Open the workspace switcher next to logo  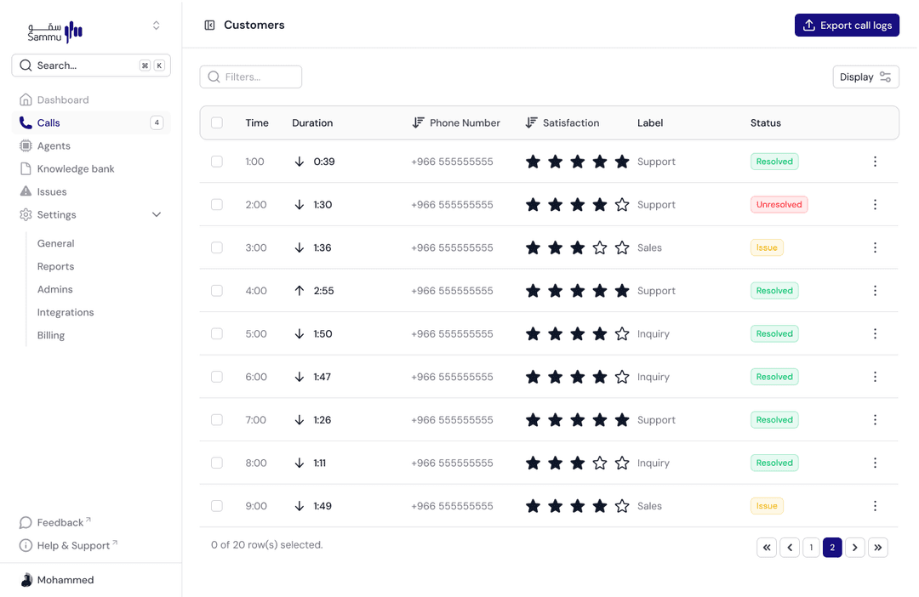(156, 26)
